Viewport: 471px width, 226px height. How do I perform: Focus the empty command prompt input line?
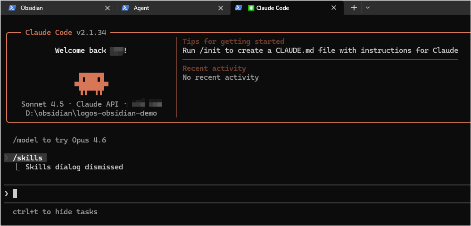coord(236,193)
